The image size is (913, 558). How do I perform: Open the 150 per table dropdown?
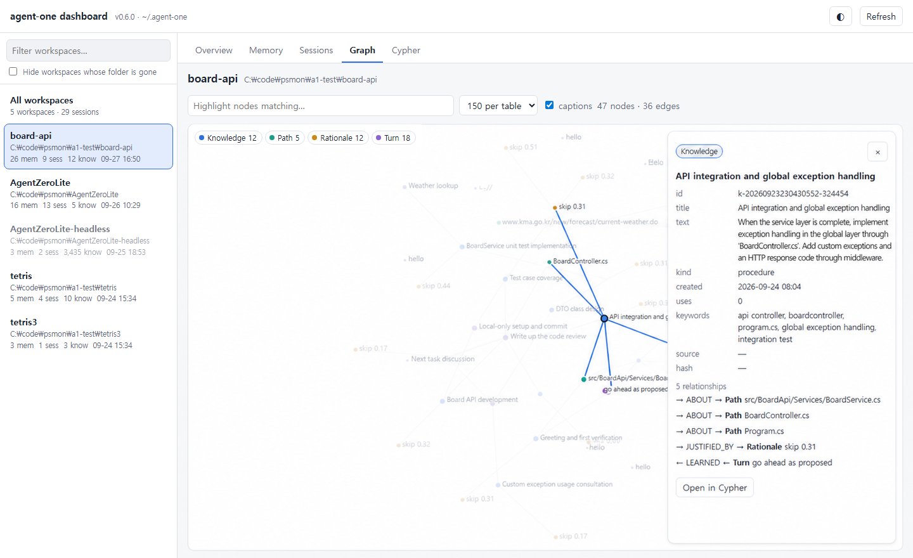coord(498,106)
